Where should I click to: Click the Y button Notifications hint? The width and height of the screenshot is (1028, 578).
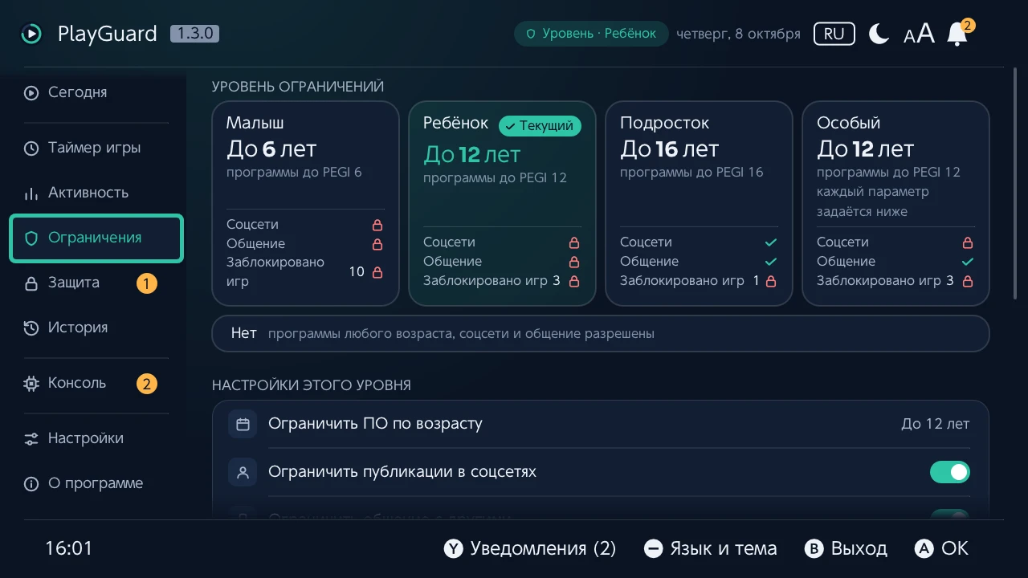tap(530, 548)
